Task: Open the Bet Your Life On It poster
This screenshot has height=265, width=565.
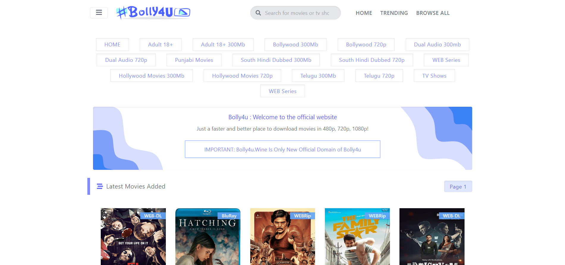Action: point(133,236)
